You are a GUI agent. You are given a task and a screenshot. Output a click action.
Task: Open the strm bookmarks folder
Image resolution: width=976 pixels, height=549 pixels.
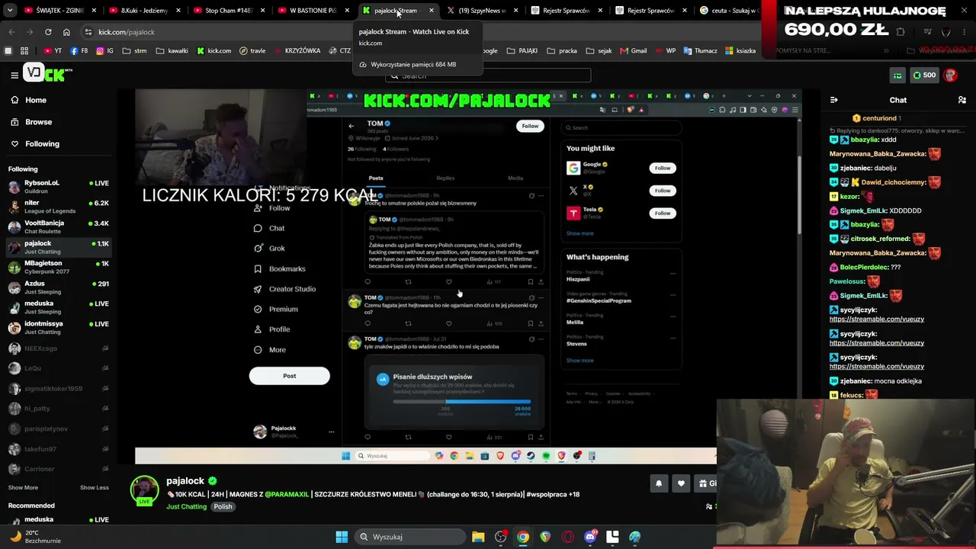(x=133, y=50)
